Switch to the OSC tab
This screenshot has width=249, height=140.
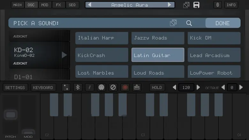31,5
